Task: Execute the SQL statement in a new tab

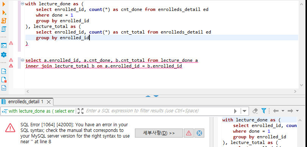Action: pyautogui.click(x=4, y=13)
